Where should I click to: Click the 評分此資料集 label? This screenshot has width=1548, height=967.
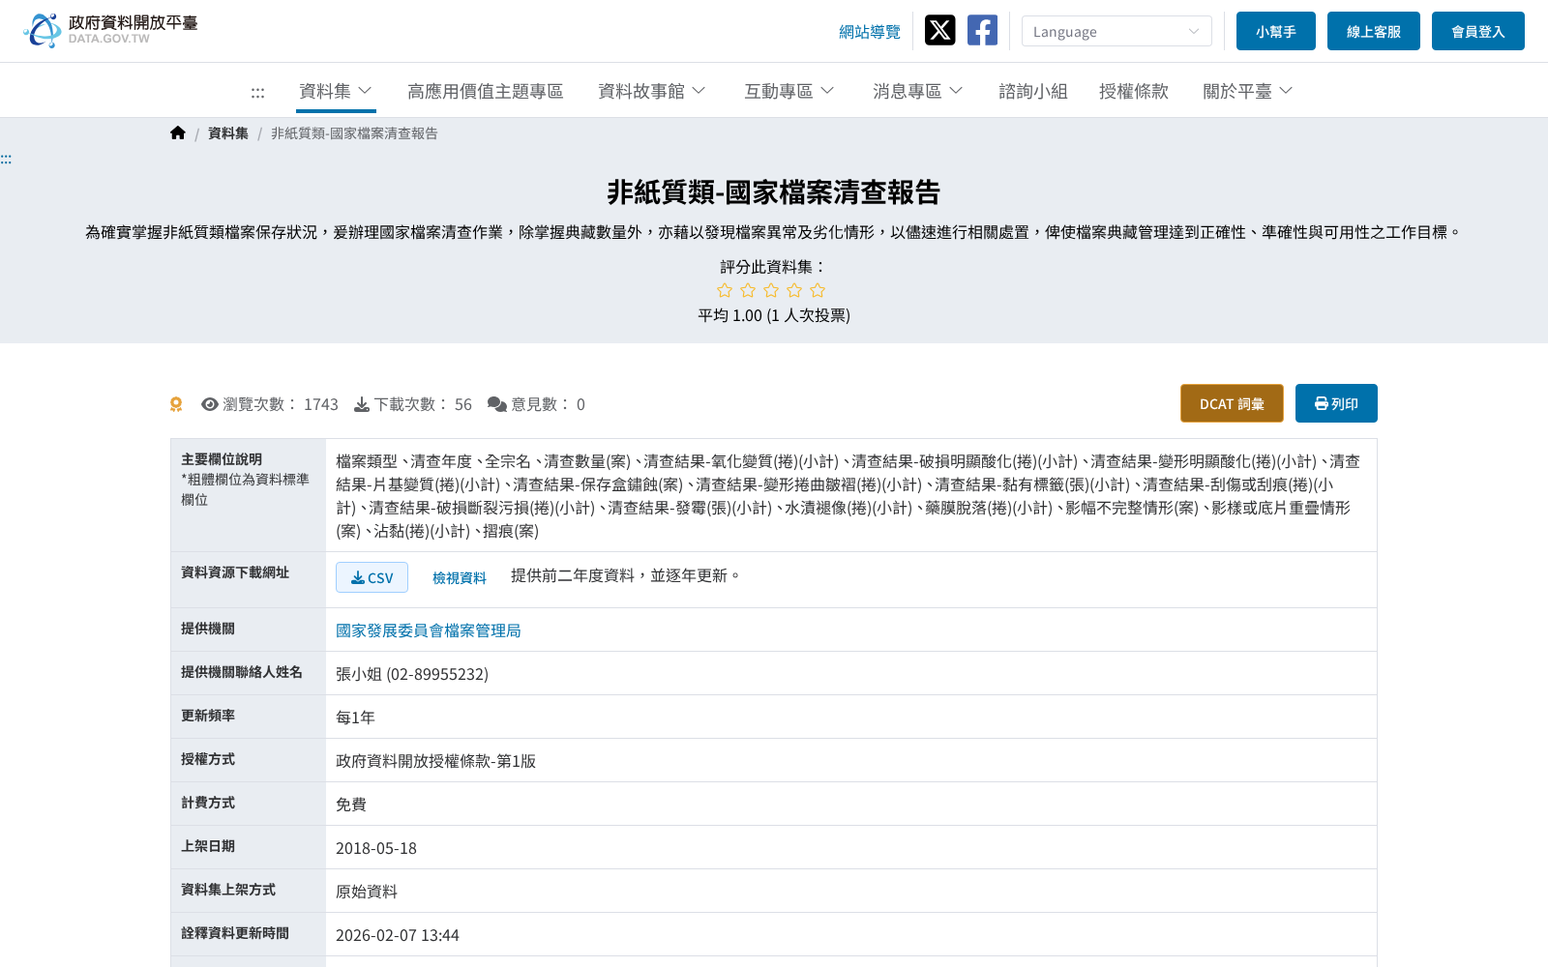pos(774,266)
